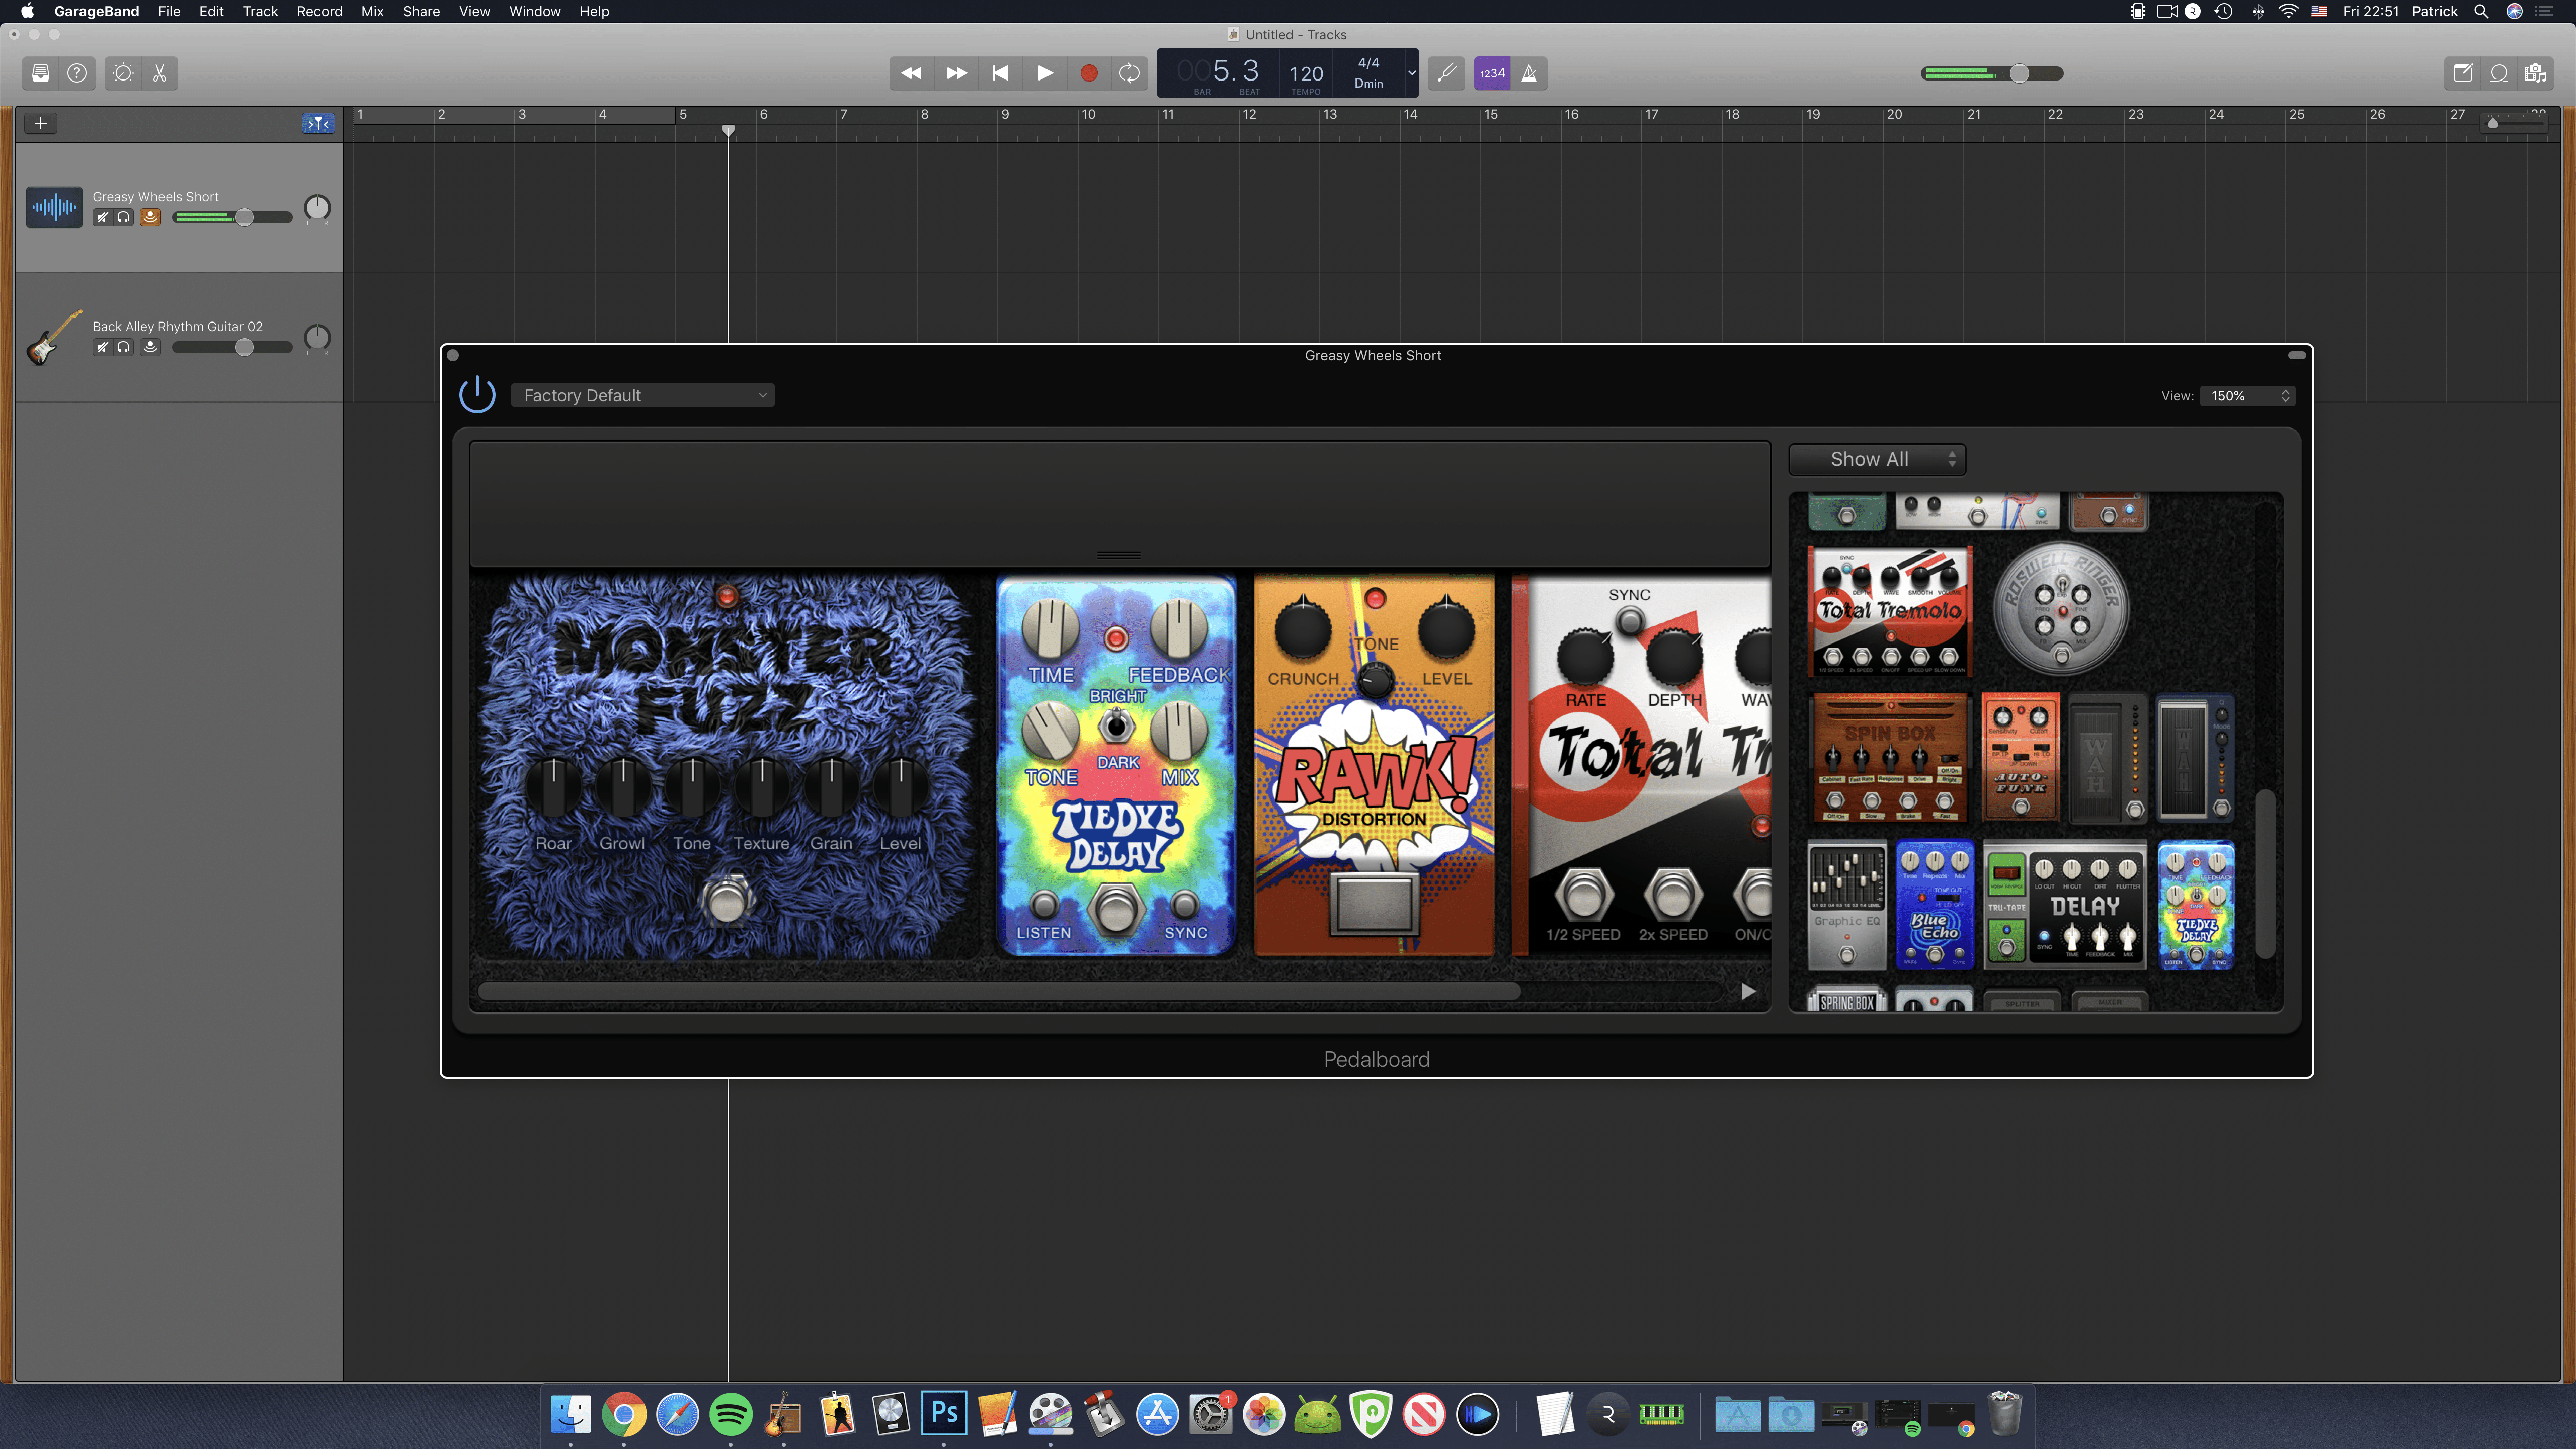Click the Total Tremolo SYNC button
Screen dimensions: 2576x1449
pos(1630,621)
